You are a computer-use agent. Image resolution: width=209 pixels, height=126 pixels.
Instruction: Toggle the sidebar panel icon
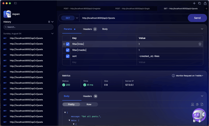point(15,3)
